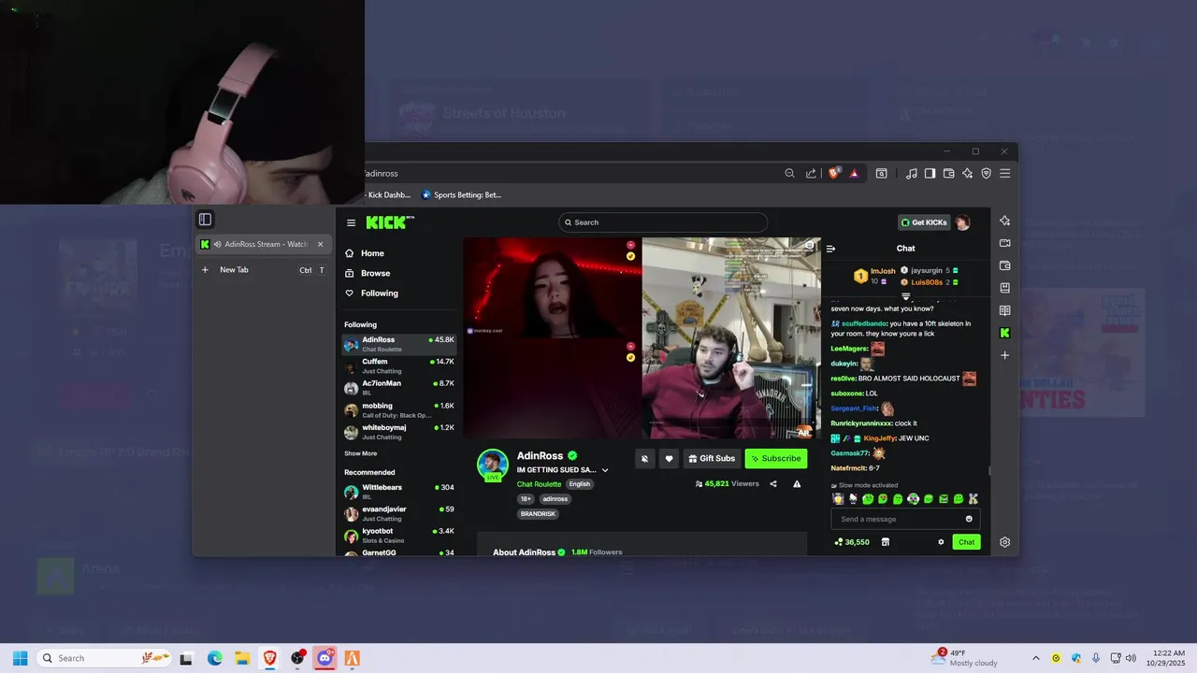Open the weather widget on taskbar
This screenshot has height=673, width=1197.
(x=965, y=658)
